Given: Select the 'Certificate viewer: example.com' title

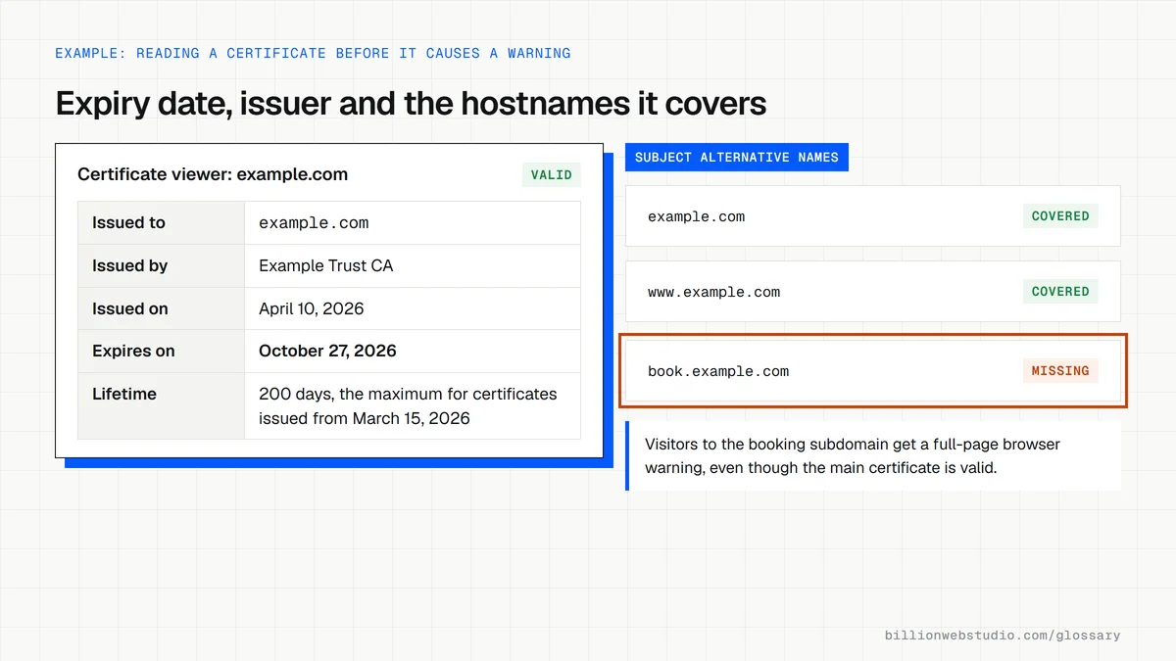Looking at the screenshot, I should (x=213, y=174).
